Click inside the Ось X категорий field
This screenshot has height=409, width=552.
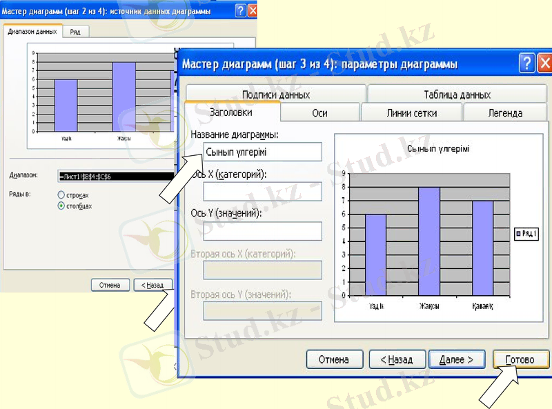262,192
